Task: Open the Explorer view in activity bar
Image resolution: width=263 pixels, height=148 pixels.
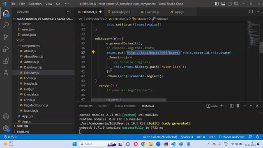Action: coord(6,14)
